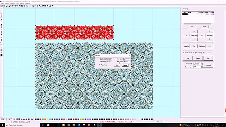
Task: Pick the cyan swatch in the bottom color palette
Action: 50,119
